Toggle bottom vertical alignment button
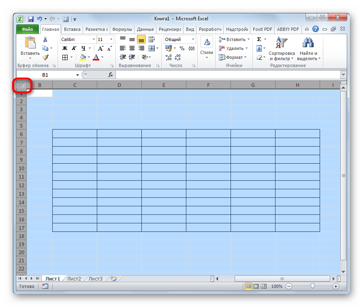This screenshot has width=363, height=307. (x=141, y=39)
